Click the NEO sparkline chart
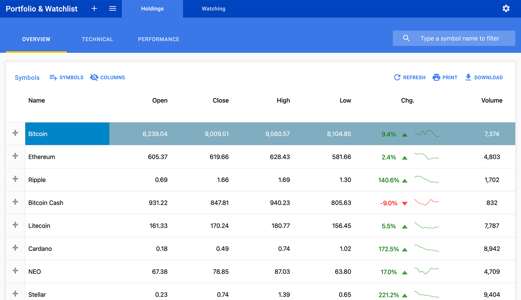 pyautogui.click(x=427, y=271)
